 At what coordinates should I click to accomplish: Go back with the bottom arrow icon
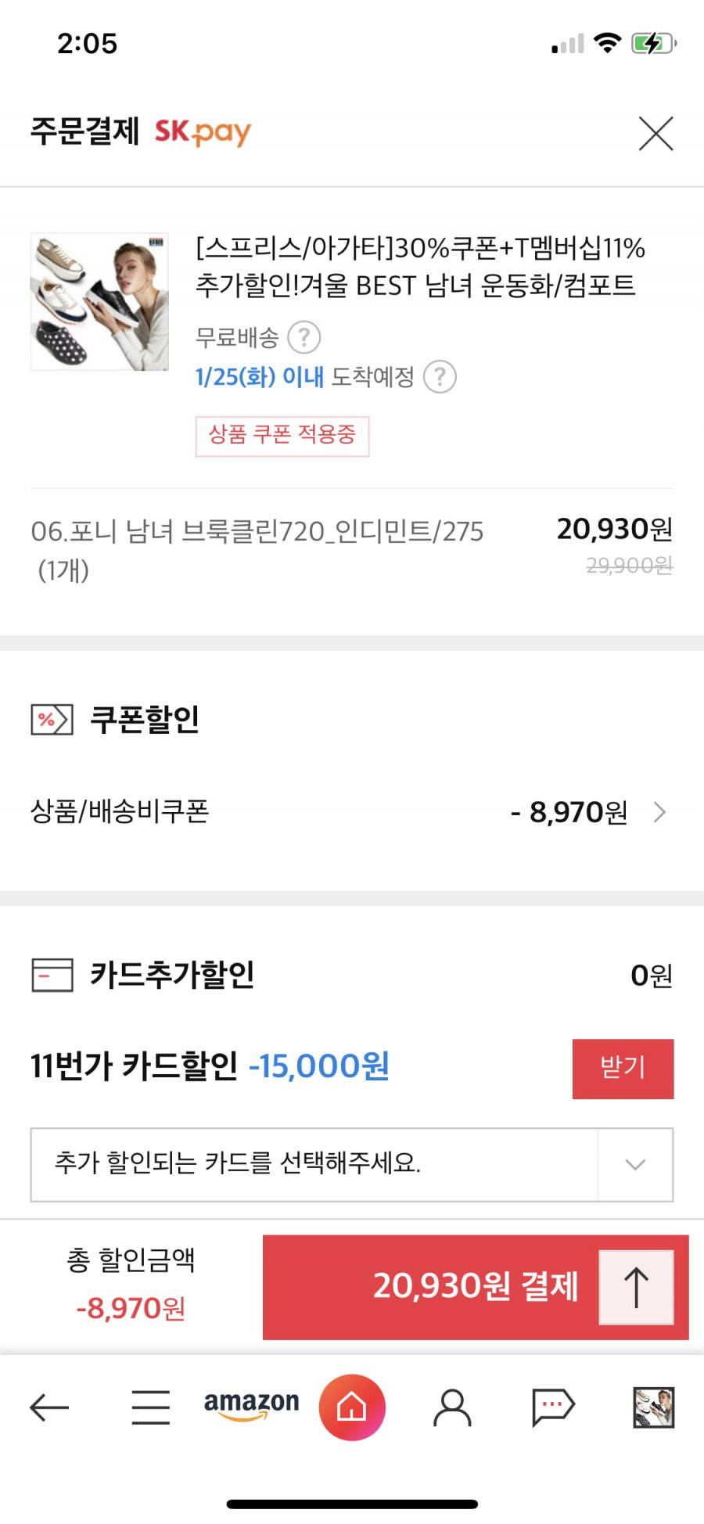49,1408
